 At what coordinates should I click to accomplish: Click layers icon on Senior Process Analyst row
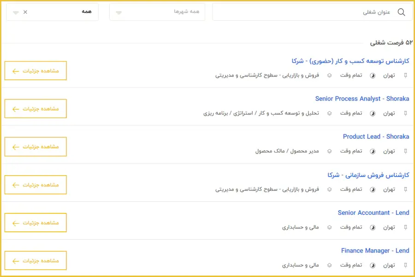(x=329, y=113)
